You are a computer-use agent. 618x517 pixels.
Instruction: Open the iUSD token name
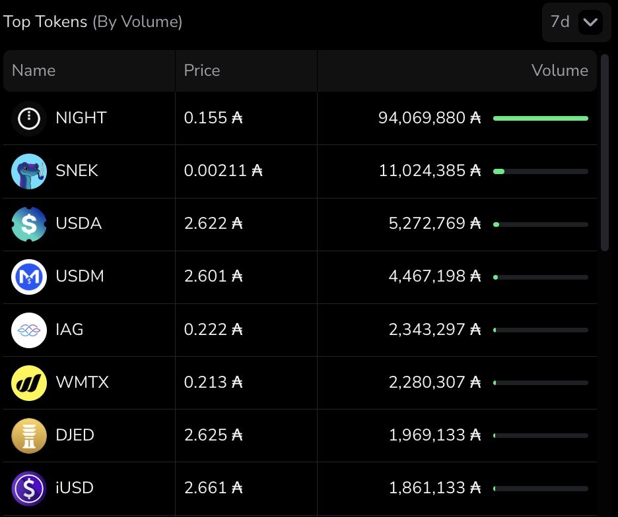75,487
